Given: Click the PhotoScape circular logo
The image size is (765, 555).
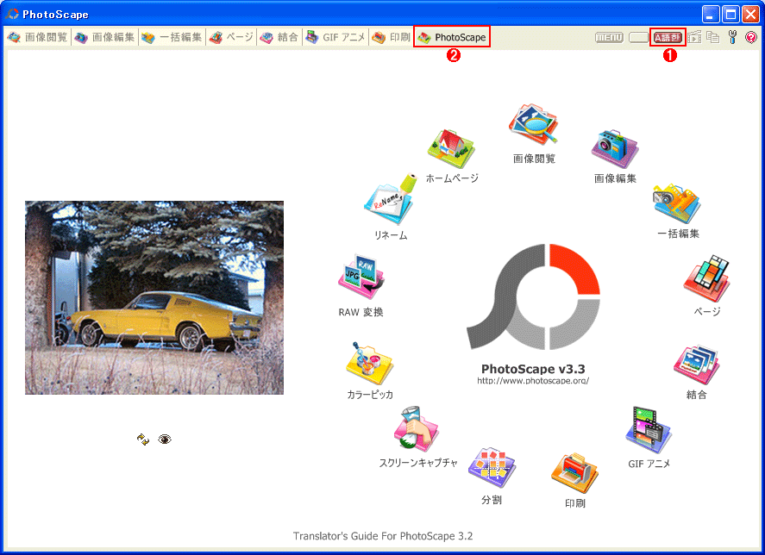Looking at the screenshot, I should (533, 297).
